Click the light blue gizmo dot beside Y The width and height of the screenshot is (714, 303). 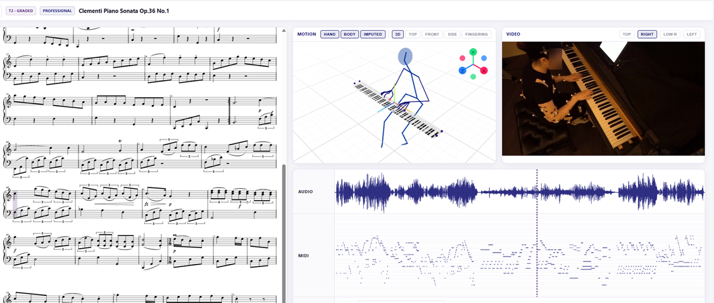(x=484, y=58)
